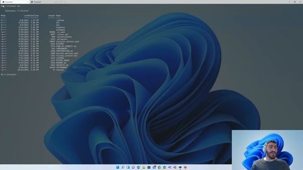Click the Name column header in listing
This screenshot has width=303, height=170.
(58, 16)
